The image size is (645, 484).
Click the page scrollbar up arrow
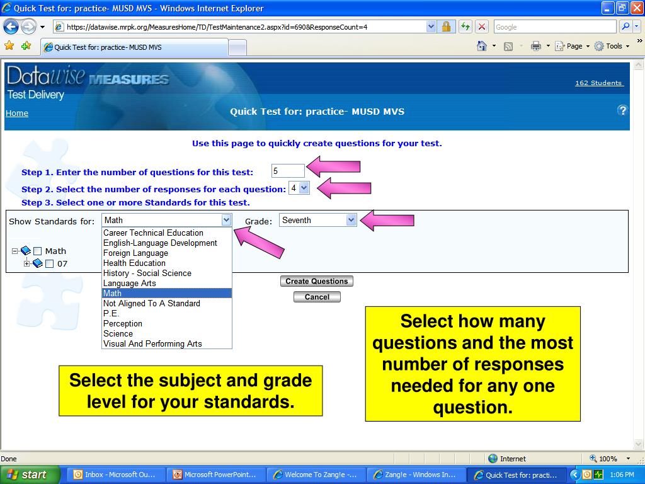pyautogui.click(x=639, y=65)
